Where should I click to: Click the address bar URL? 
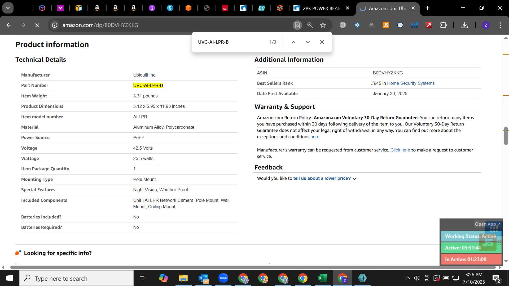[100, 25]
